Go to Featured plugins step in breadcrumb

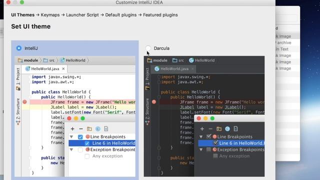tap(160, 15)
